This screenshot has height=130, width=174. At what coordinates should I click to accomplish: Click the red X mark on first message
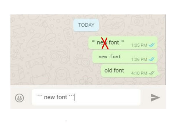105,43
